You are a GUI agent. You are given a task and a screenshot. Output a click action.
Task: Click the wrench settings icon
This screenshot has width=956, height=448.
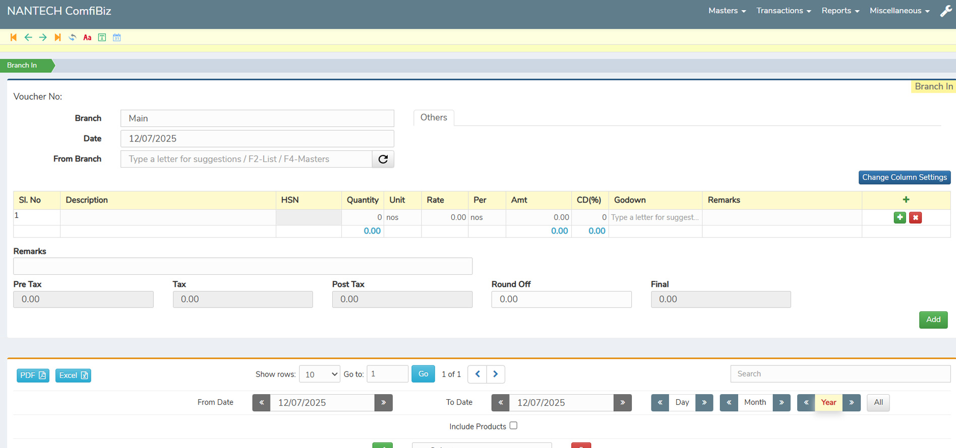coord(945,11)
